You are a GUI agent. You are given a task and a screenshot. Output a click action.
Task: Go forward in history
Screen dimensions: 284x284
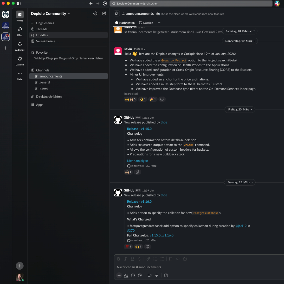pos(98,3)
